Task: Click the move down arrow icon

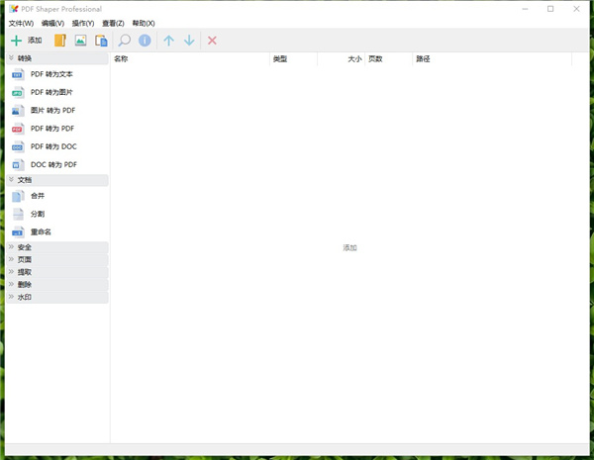Action: tap(189, 41)
